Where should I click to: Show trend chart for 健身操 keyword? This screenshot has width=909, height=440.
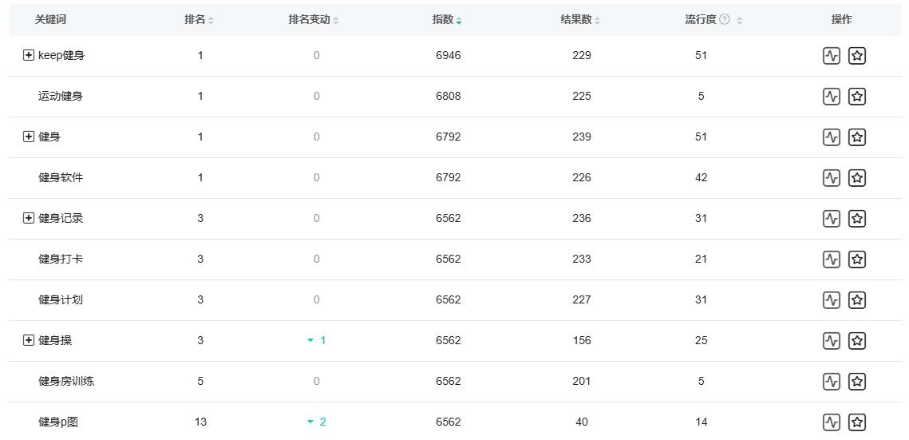pos(832,341)
